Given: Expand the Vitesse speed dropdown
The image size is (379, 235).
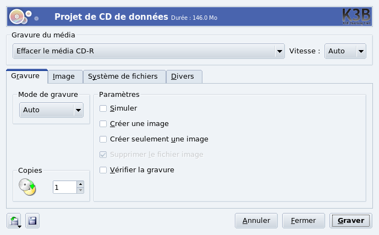Looking at the screenshot, I should pos(345,51).
